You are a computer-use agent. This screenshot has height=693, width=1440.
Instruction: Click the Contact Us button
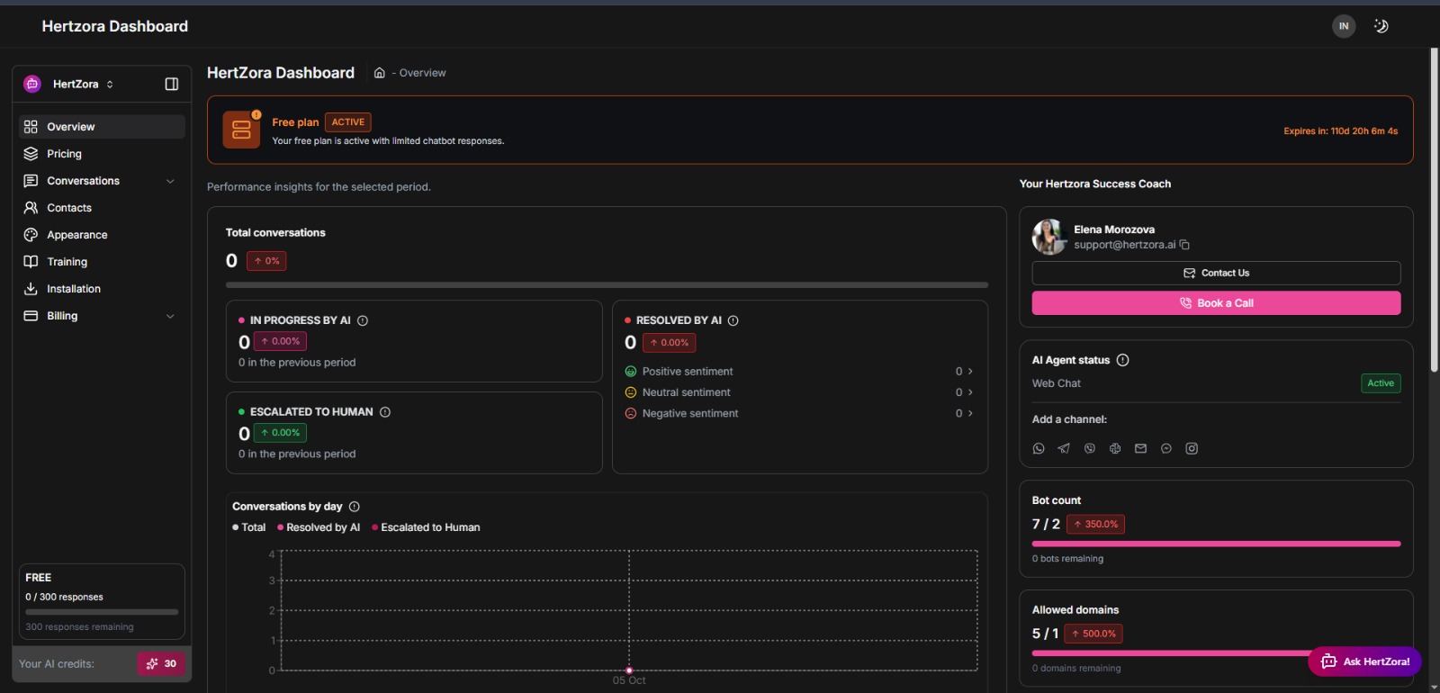[1216, 273]
